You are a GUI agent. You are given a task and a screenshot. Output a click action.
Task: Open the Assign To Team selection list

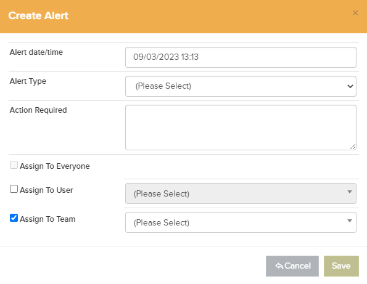pyautogui.click(x=241, y=222)
